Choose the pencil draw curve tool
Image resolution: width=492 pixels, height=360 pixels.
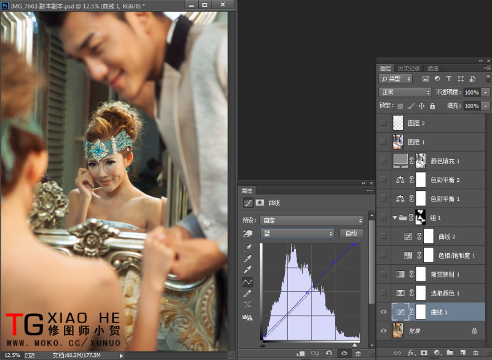[247, 294]
